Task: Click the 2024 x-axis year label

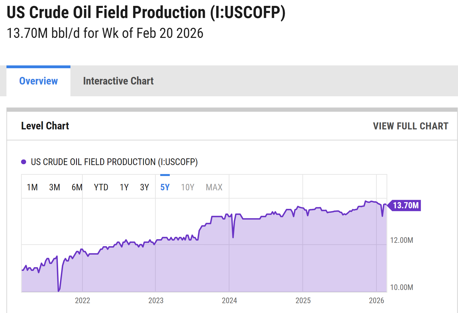Action: [x=229, y=301]
